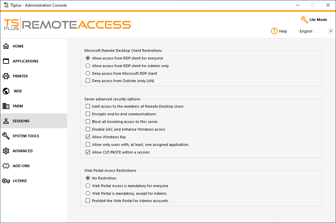The image size is (336, 223).
Task: Click the Applications window icon
Action: click(x=6, y=61)
